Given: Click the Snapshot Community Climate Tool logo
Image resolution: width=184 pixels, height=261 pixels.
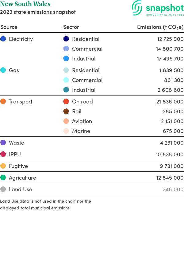Looking at the screenshot, I should coord(158,8).
